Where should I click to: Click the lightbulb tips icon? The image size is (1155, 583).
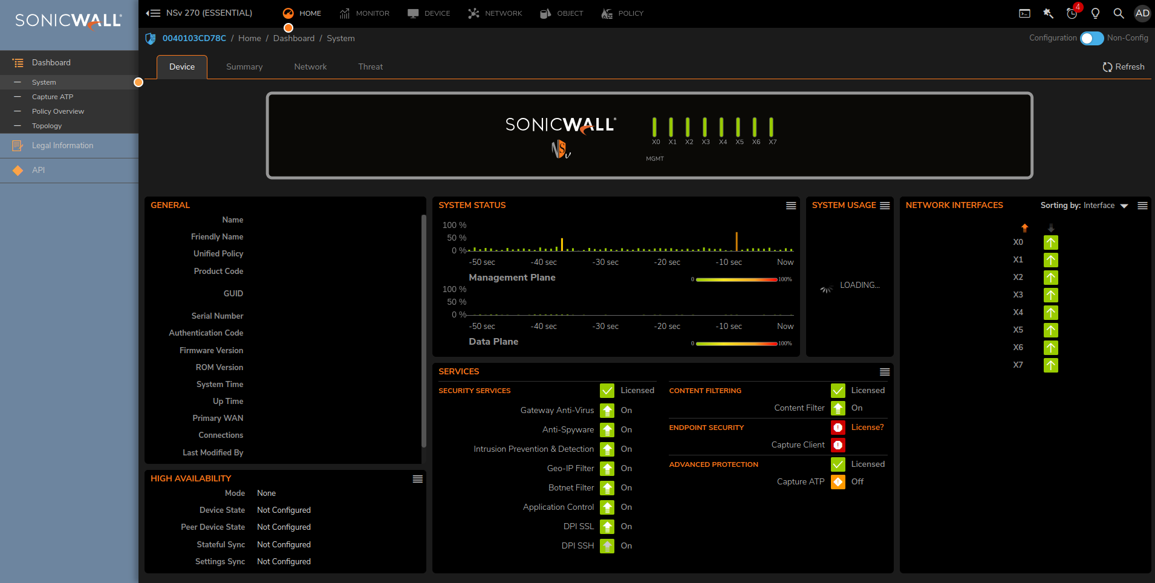pos(1095,13)
